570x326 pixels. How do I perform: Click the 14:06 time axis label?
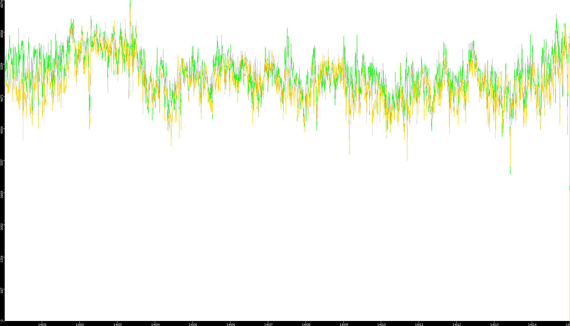coord(231,324)
